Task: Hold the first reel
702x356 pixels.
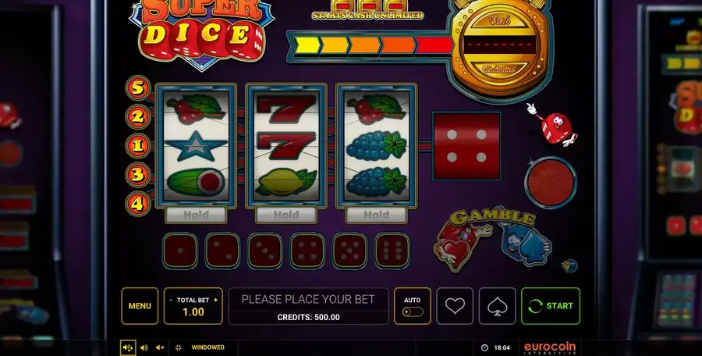Action: coord(196,215)
